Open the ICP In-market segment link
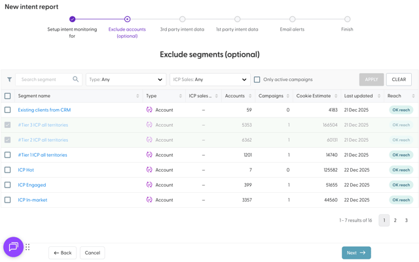 33,200
